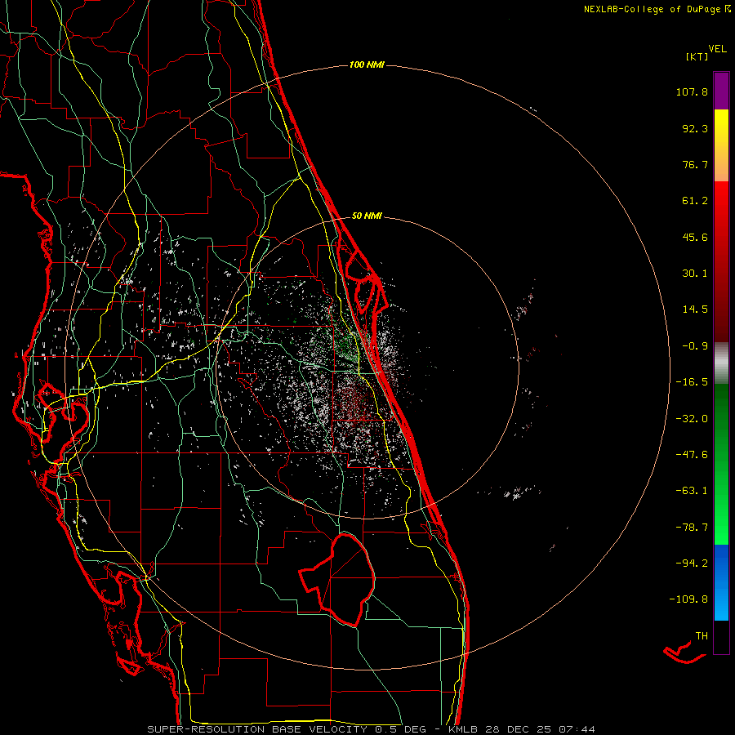Click the KMLB radar station identifier
Screen dimensions: 735x735
(464, 729)
